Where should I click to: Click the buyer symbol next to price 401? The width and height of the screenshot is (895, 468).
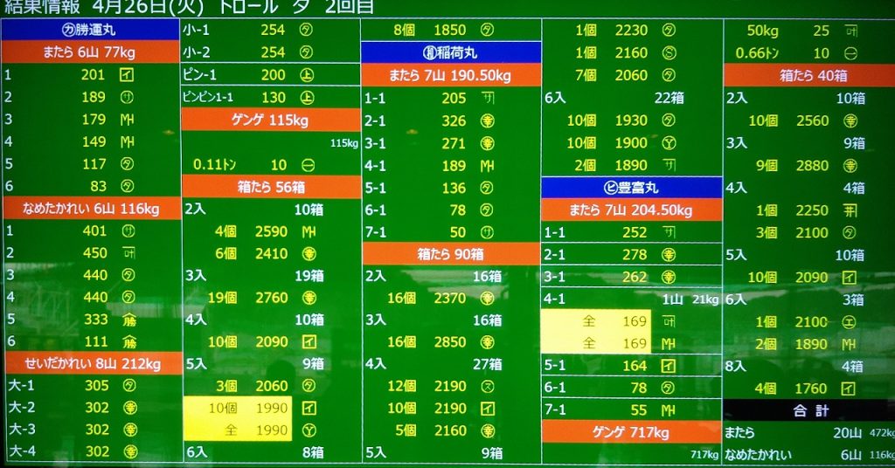click(x=126, y=231)
